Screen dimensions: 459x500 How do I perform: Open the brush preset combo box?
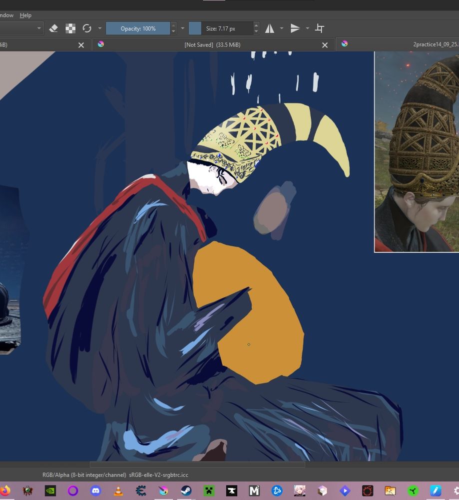[20, 28]
